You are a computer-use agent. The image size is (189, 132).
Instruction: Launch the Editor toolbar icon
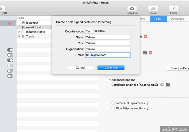pos(174,9)
